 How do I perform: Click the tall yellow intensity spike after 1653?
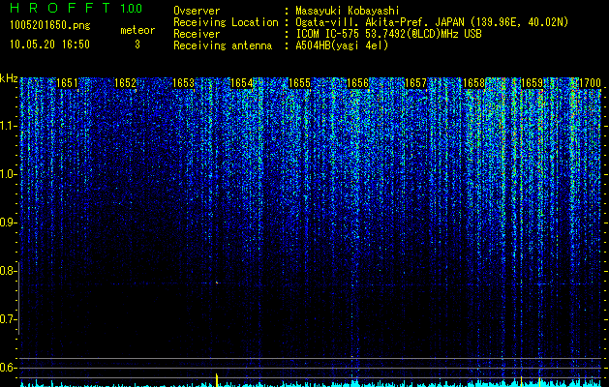[x=217, y=380]
